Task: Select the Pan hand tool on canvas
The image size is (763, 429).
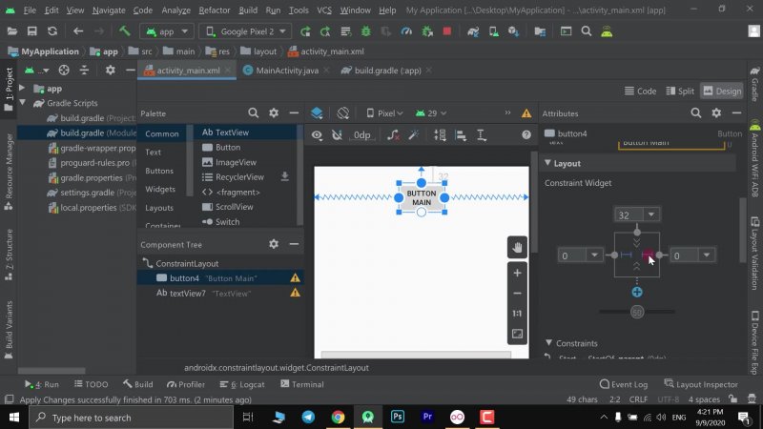Action: coord(517,248)
